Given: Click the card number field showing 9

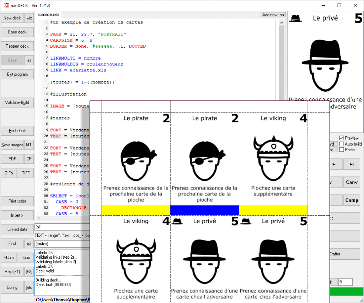Looking at the screenshot, I should (x=345, y=282).
